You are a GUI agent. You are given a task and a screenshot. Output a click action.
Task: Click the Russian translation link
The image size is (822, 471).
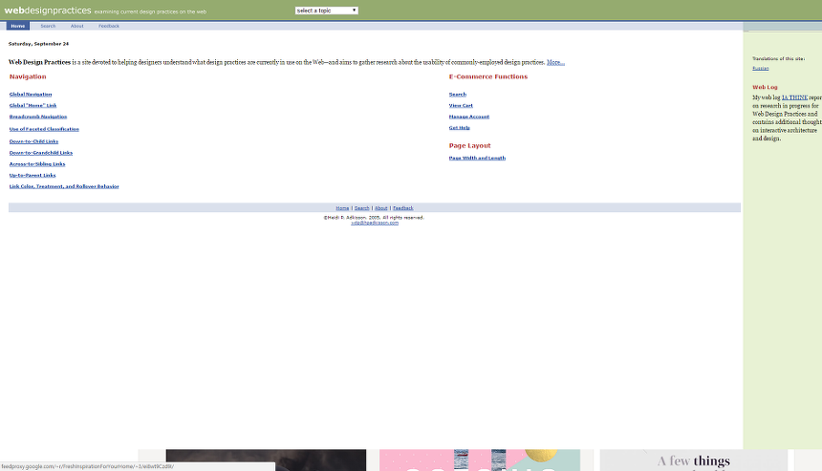click(760, 68)
